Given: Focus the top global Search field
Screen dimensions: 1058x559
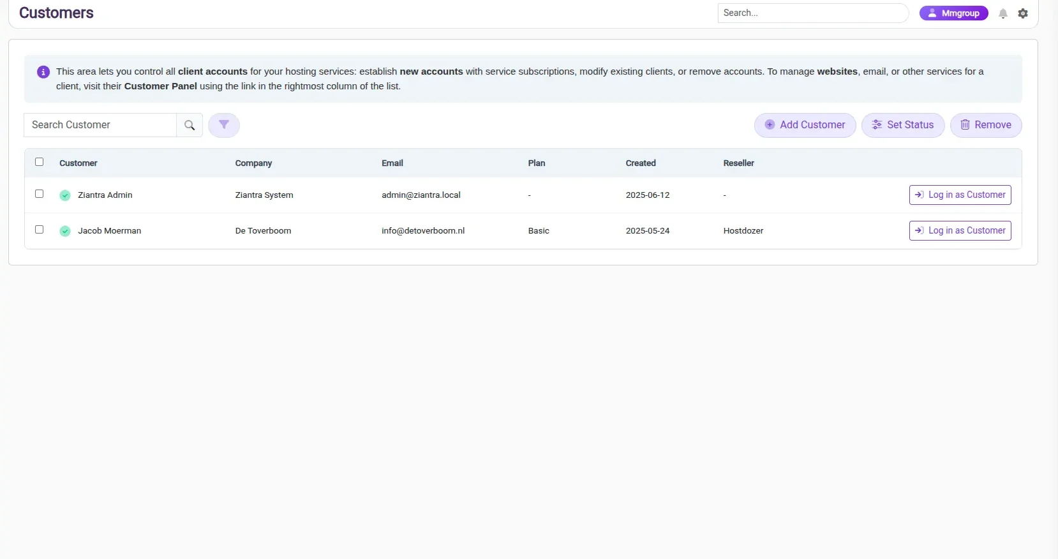Looking at the screenshot, I should (x=813, y=13).
